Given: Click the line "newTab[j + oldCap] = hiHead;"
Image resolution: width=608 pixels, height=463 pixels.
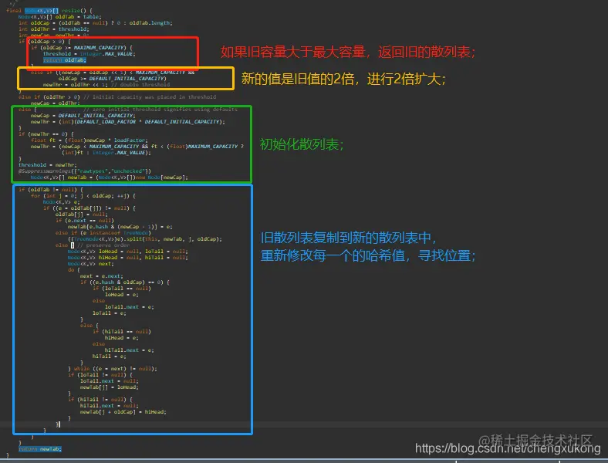Looking at the screenshot, I should tap(123, 412).
